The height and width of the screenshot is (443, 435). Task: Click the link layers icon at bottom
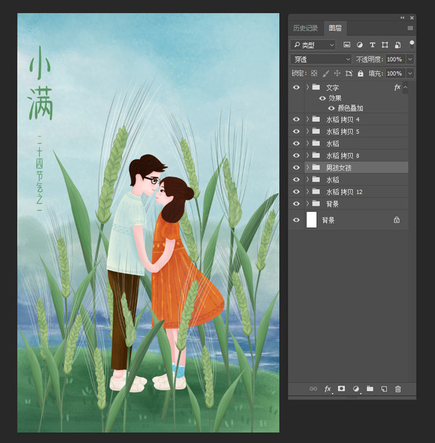(x=313, y=389)
